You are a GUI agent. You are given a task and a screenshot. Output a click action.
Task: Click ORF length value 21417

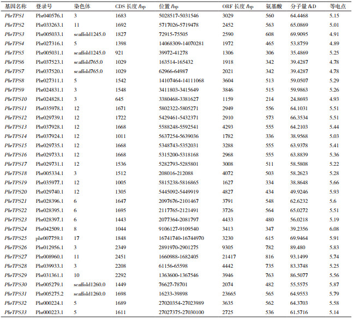232,256
